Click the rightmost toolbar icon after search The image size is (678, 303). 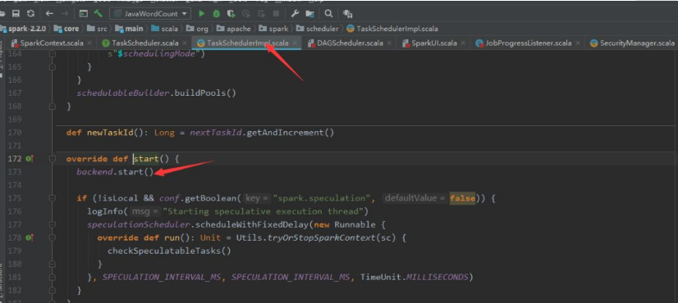[347, 14]
